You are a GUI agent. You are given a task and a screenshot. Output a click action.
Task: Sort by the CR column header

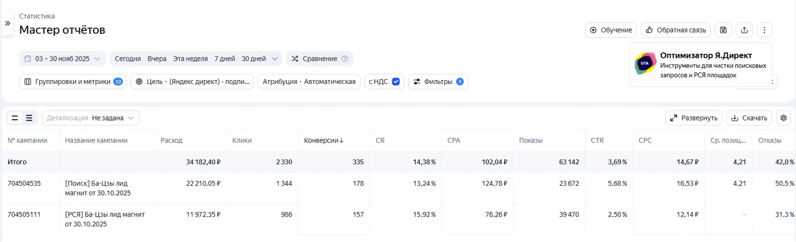pyautogui.click(x=380, y=140)
